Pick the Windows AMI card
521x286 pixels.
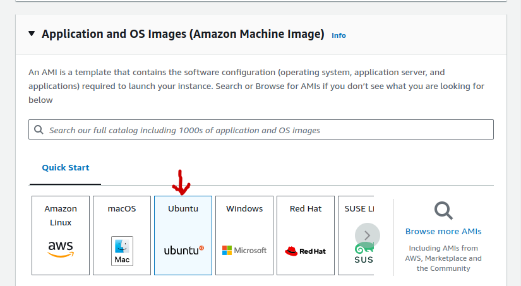244,235
